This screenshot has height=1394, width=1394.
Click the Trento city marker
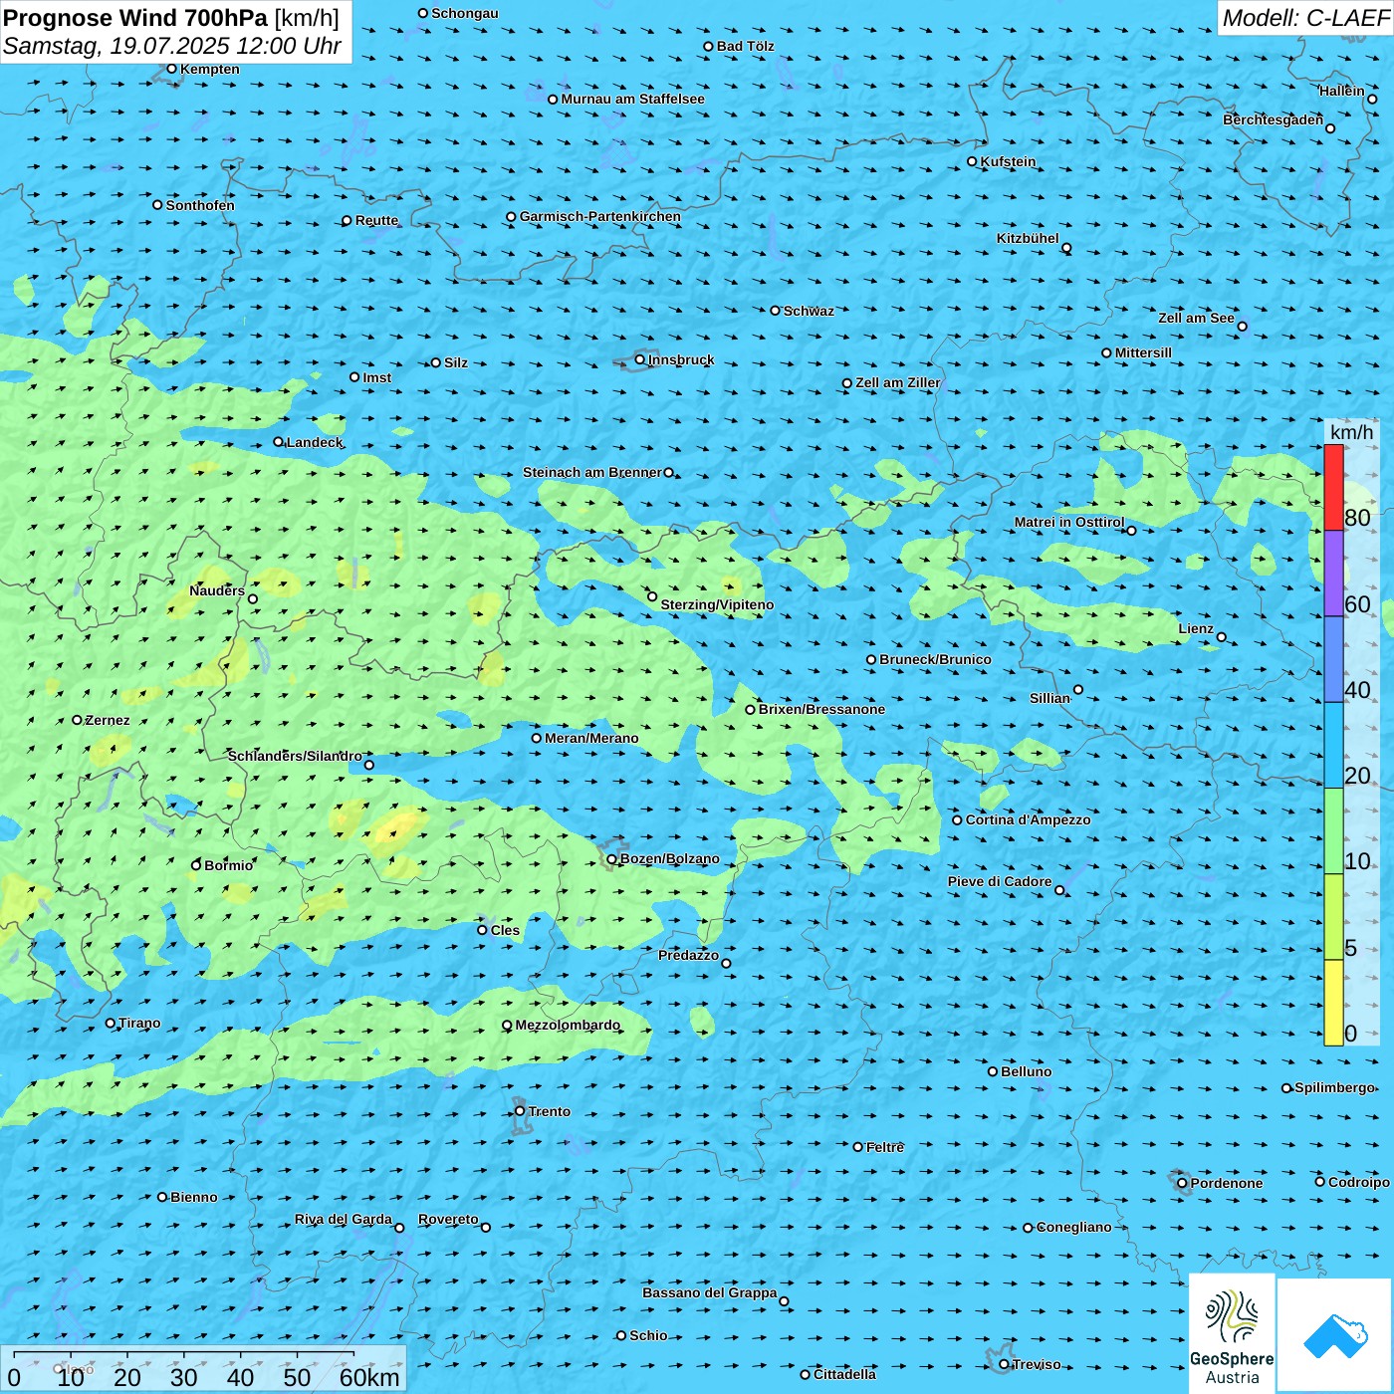(x=520, y=1111)
